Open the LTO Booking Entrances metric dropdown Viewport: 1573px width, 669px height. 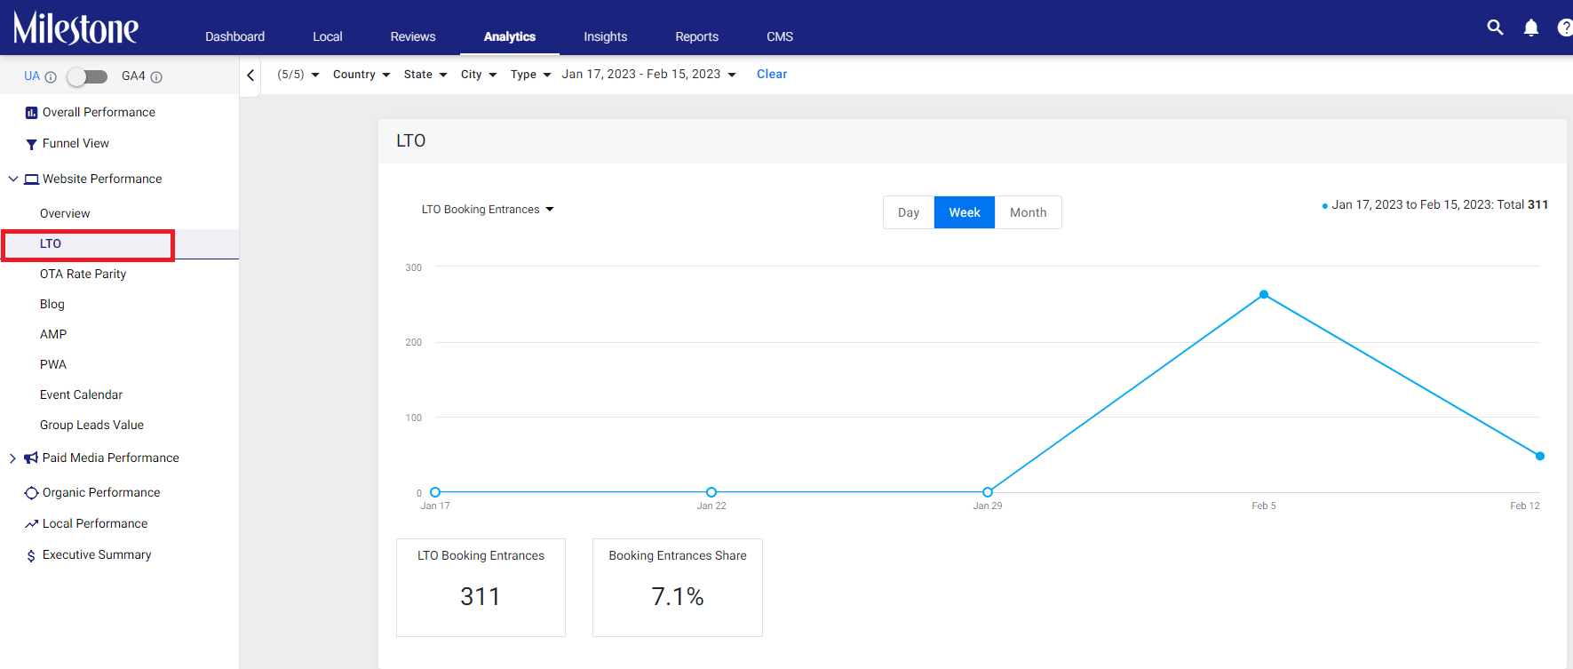coord(488,210)
